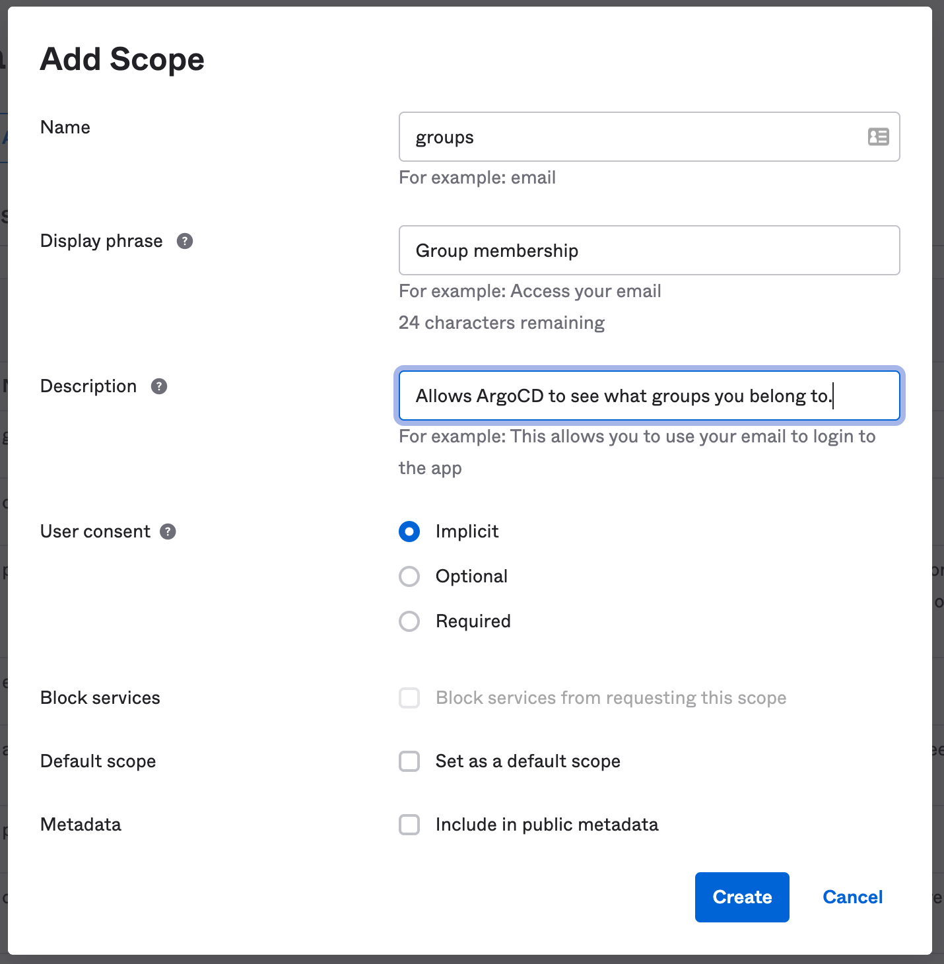944x964 pixels.
Task: Click the 'Add Scope' dialog heading
Action: point(122,59)
